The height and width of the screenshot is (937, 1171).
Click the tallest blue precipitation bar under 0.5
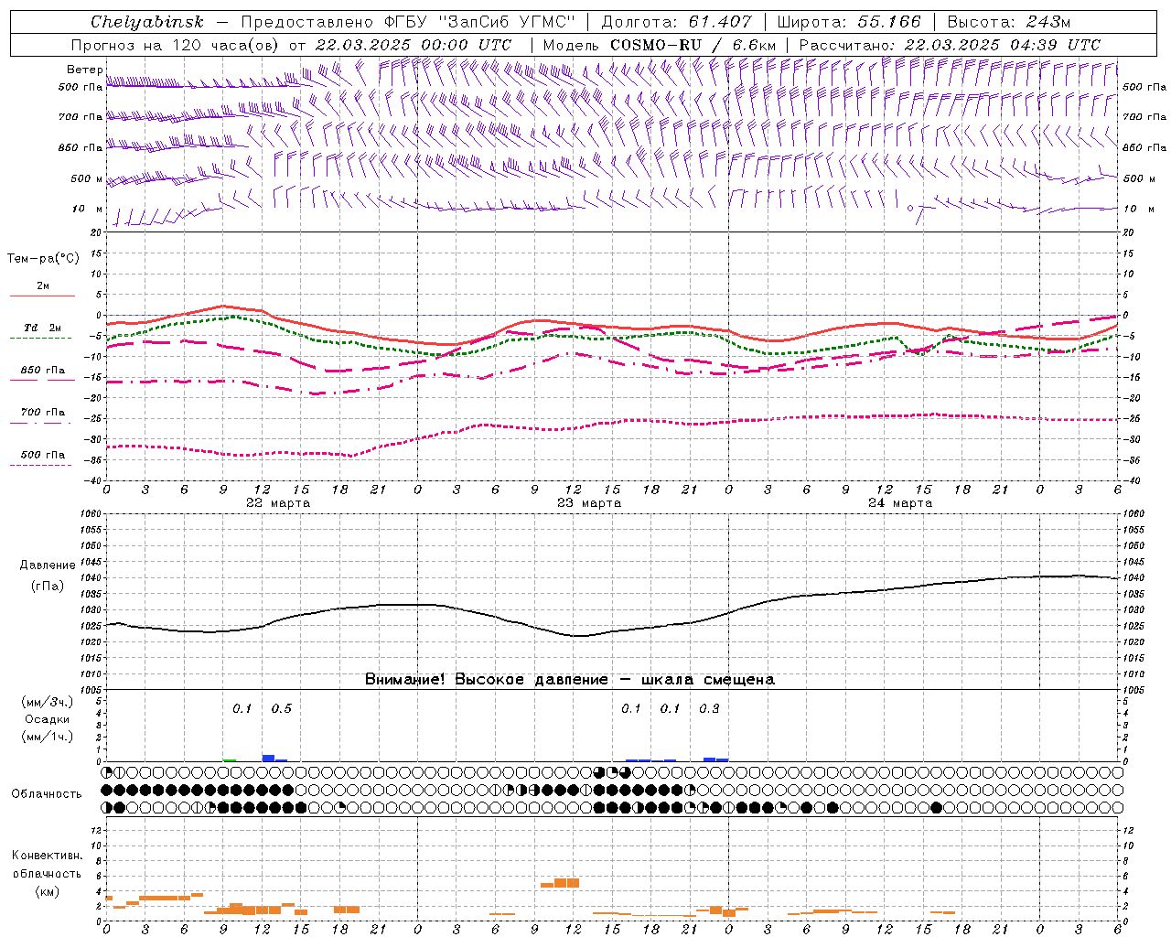pyautogui.click(x=268, y=758)
